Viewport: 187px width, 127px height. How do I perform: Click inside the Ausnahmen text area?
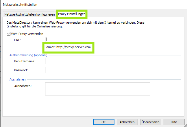pyautogui.click(x=97, y=89)
